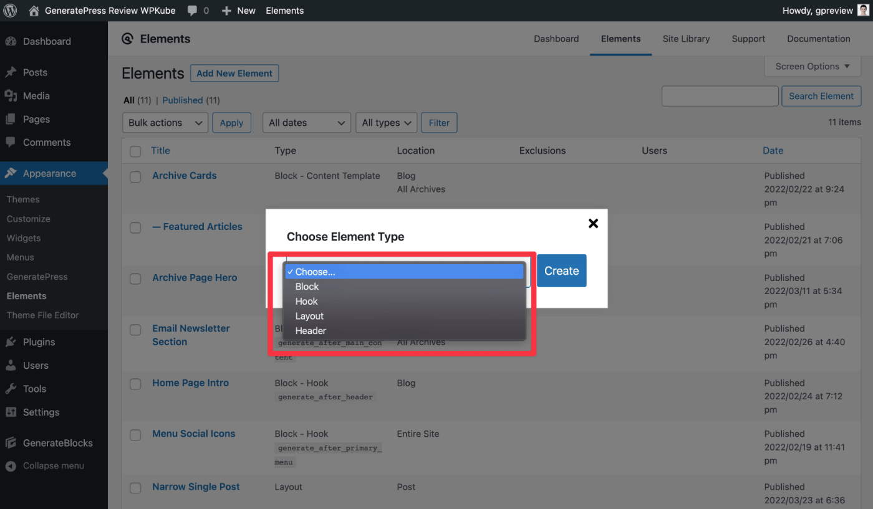
Task: Click the GeneratePress logo beside Elements heading
Action: tap(127, 39)
